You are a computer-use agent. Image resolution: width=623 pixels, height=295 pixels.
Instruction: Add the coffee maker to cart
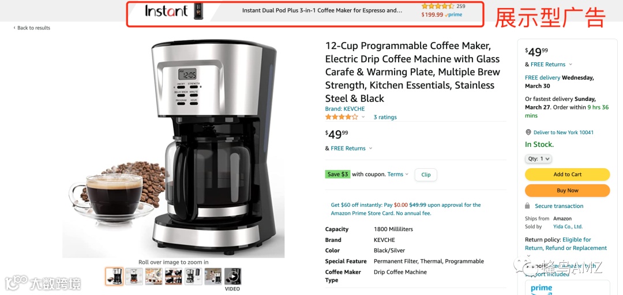568,175
